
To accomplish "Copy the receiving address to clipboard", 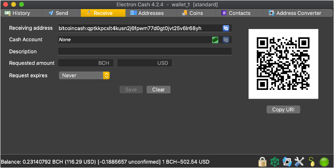I will pos(226,28).
